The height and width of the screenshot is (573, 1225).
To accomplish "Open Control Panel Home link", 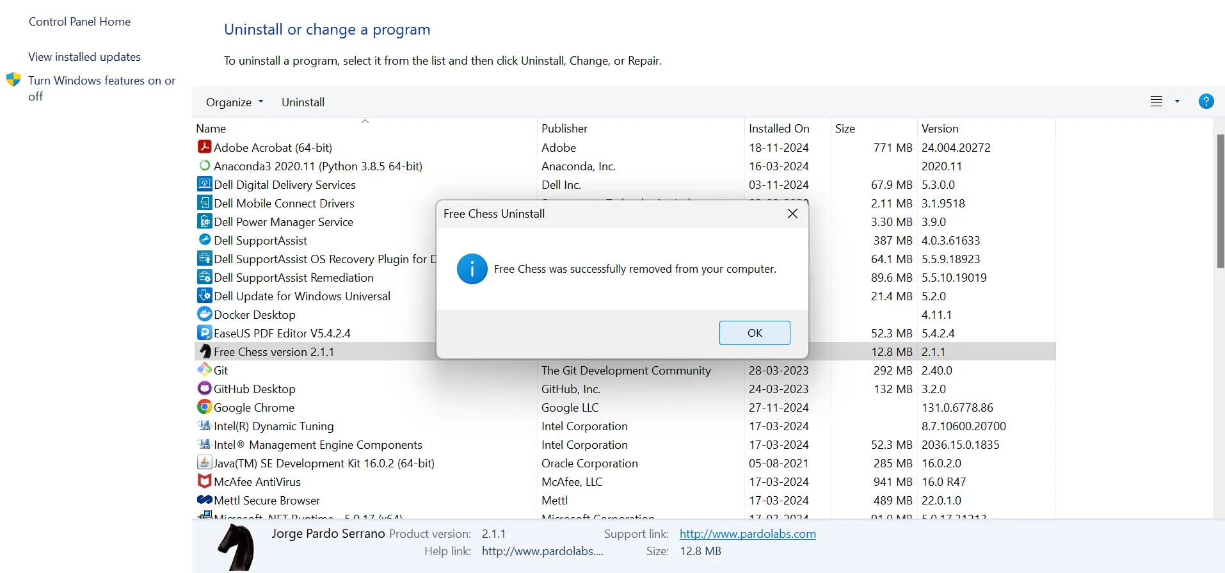I will pyautogui.click(x=79, y=22).
